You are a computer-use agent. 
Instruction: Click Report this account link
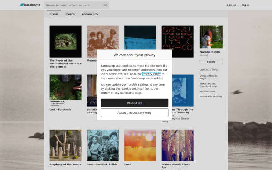(211, 97)
